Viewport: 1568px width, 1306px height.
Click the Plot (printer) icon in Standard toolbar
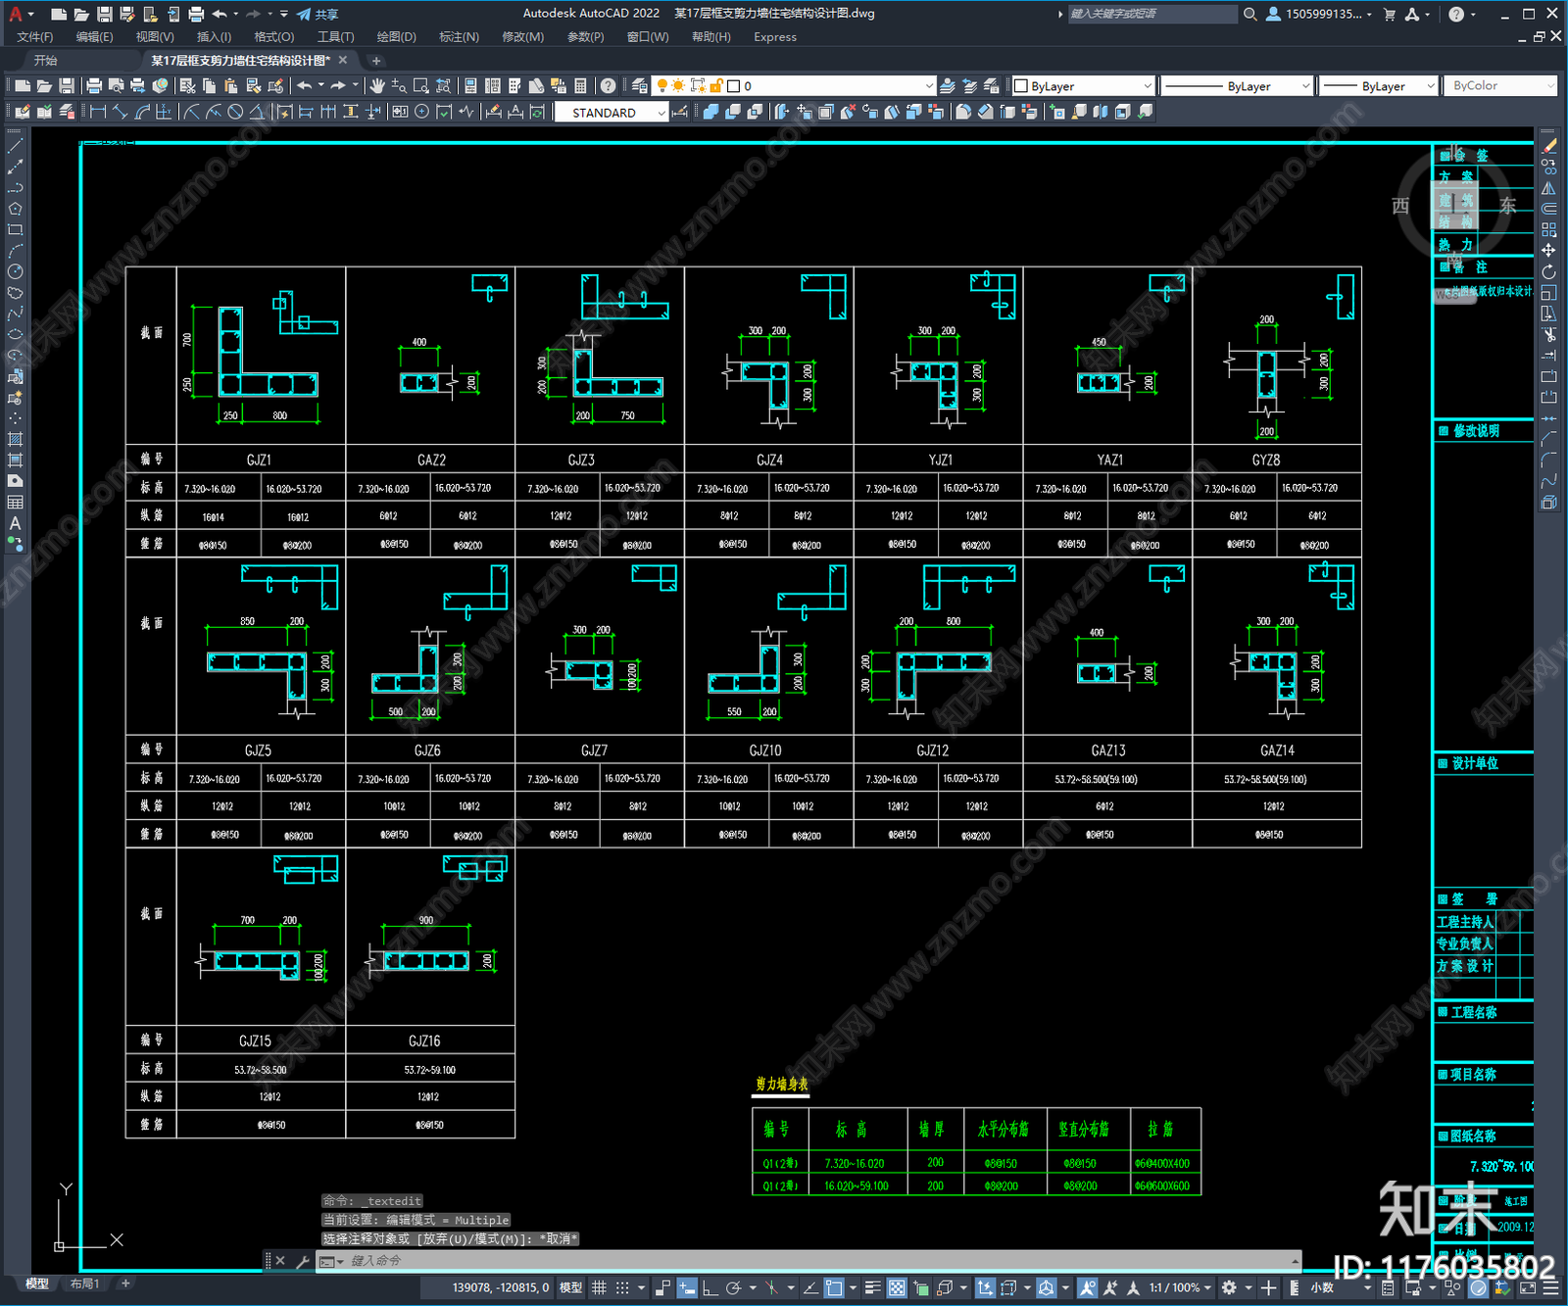pos(94,86)
